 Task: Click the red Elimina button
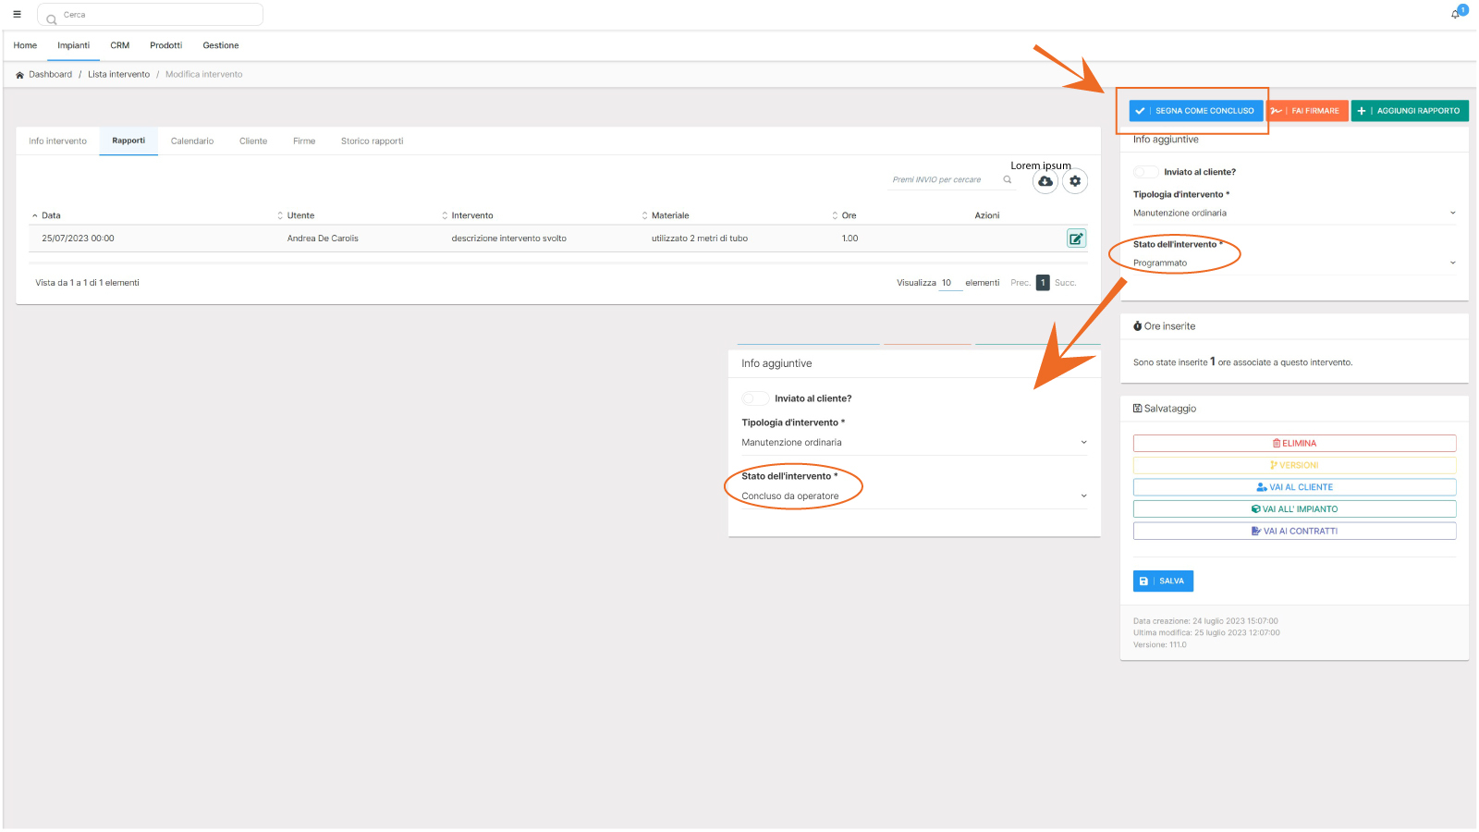[x=1294, y=444]
